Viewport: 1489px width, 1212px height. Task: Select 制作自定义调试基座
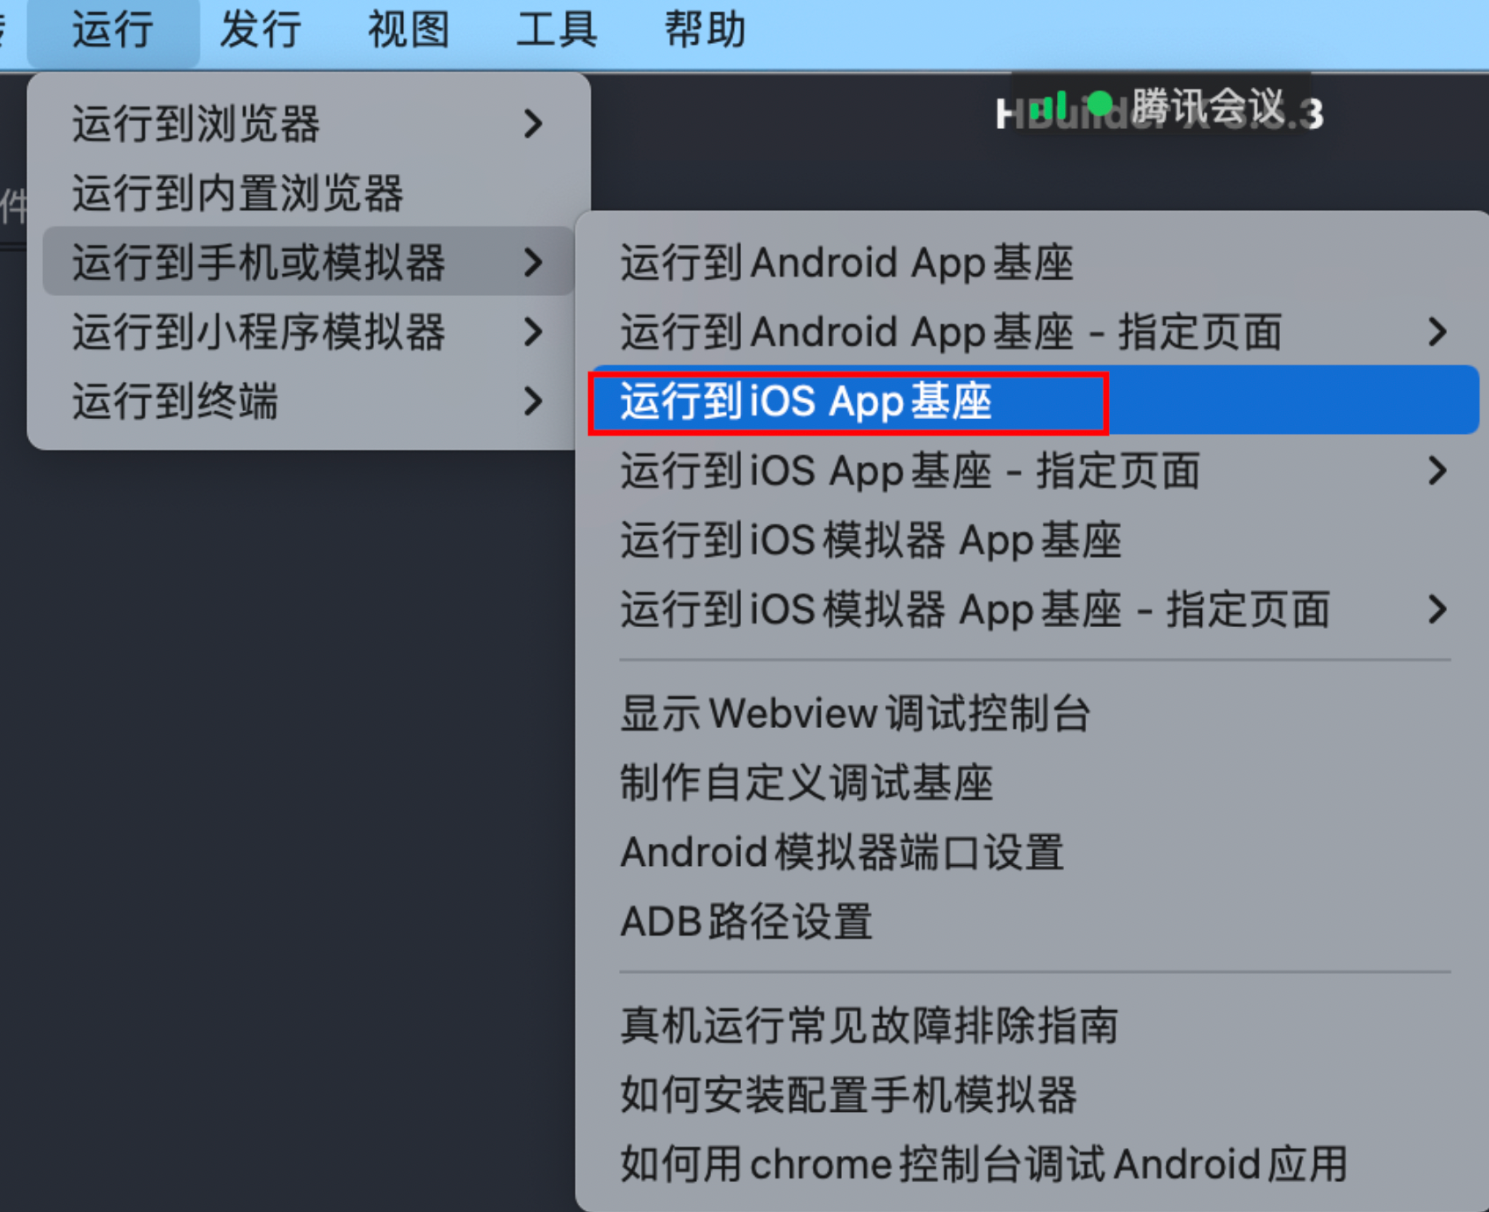pos(1032,783)
